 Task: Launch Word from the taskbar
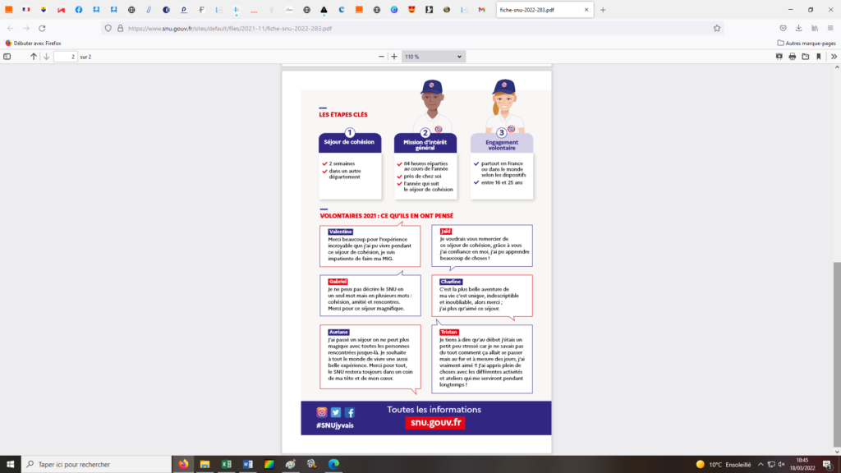tap(247, 464)
